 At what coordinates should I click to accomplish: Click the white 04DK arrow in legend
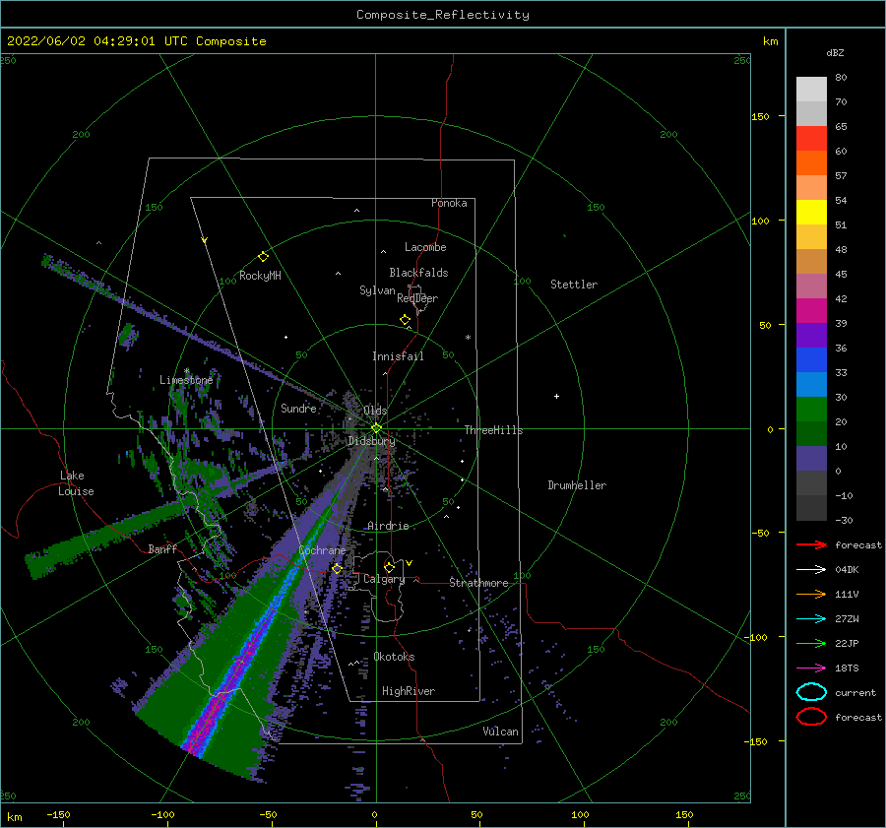point(811,569)
